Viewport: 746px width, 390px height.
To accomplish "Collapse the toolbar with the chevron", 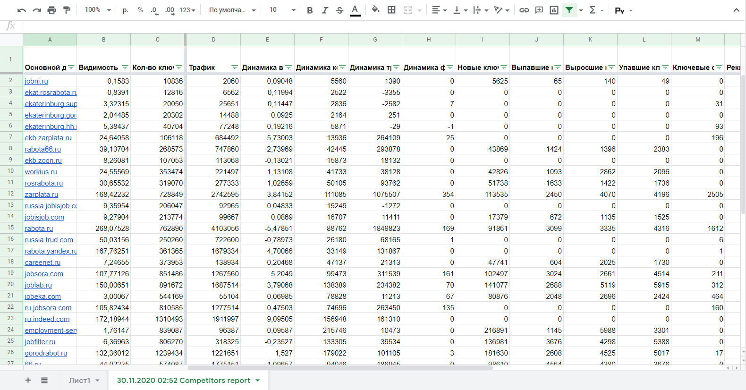I will 736,10.
